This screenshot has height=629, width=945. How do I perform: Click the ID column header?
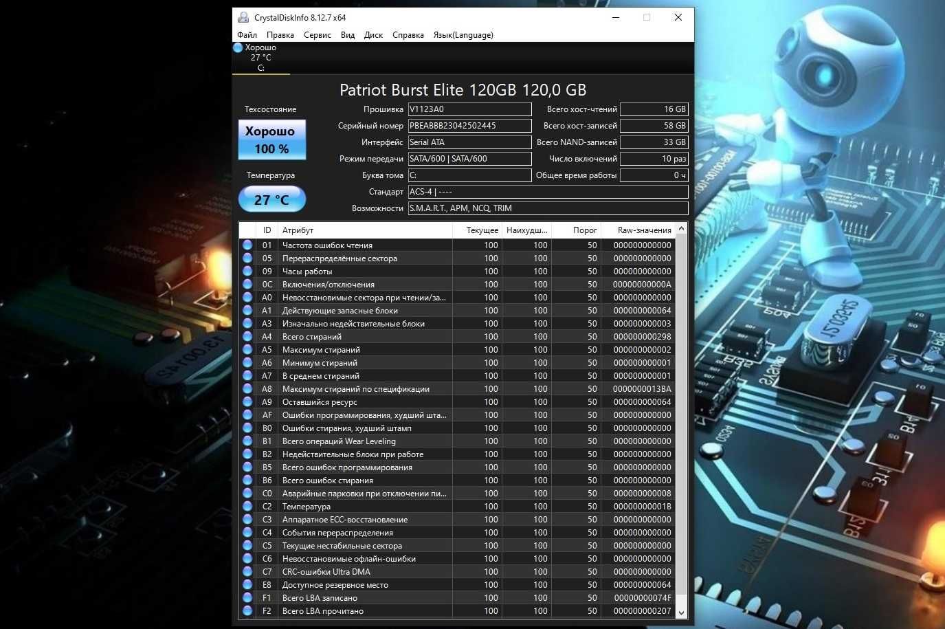point(267,230)
